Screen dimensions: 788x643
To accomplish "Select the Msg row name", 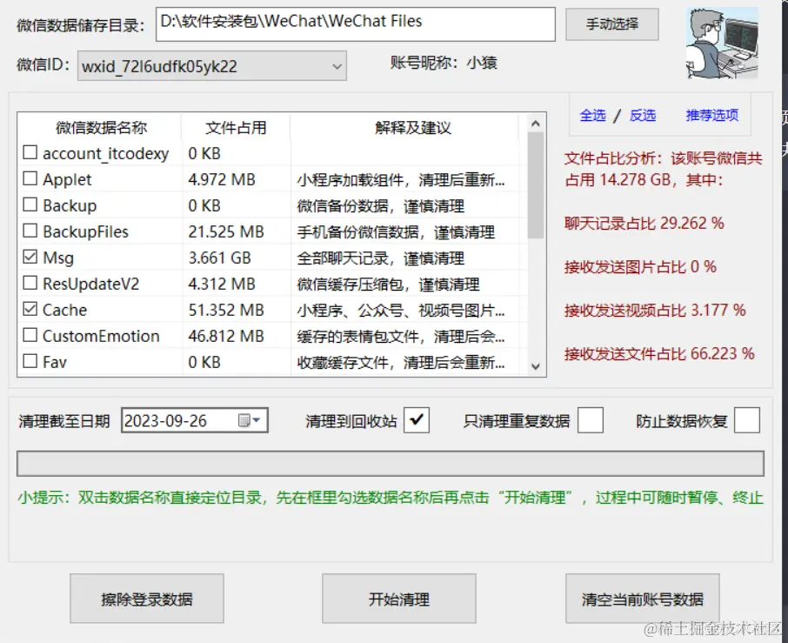I will point(58,258).
